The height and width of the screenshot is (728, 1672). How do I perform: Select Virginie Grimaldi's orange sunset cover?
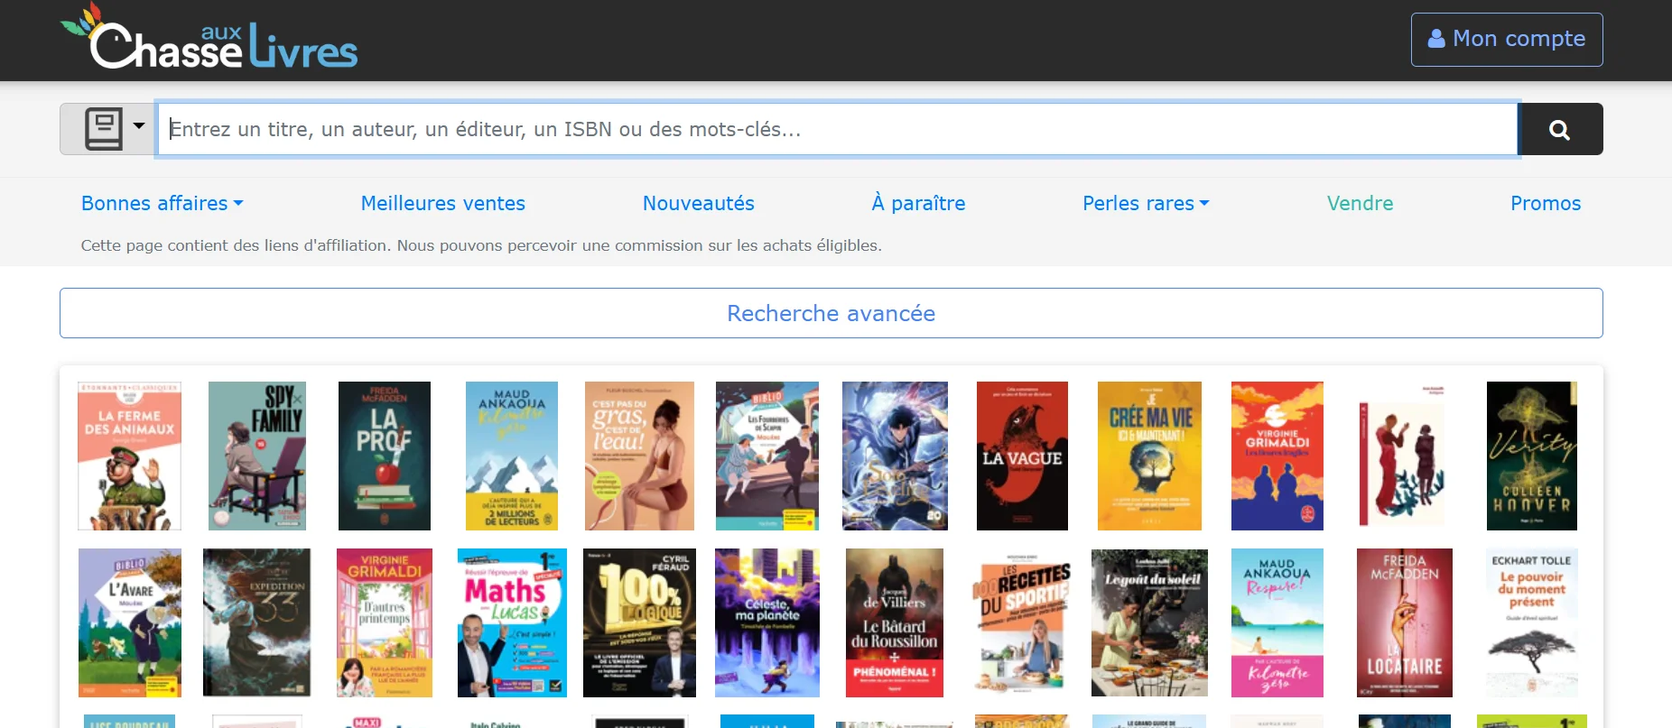1277,456
